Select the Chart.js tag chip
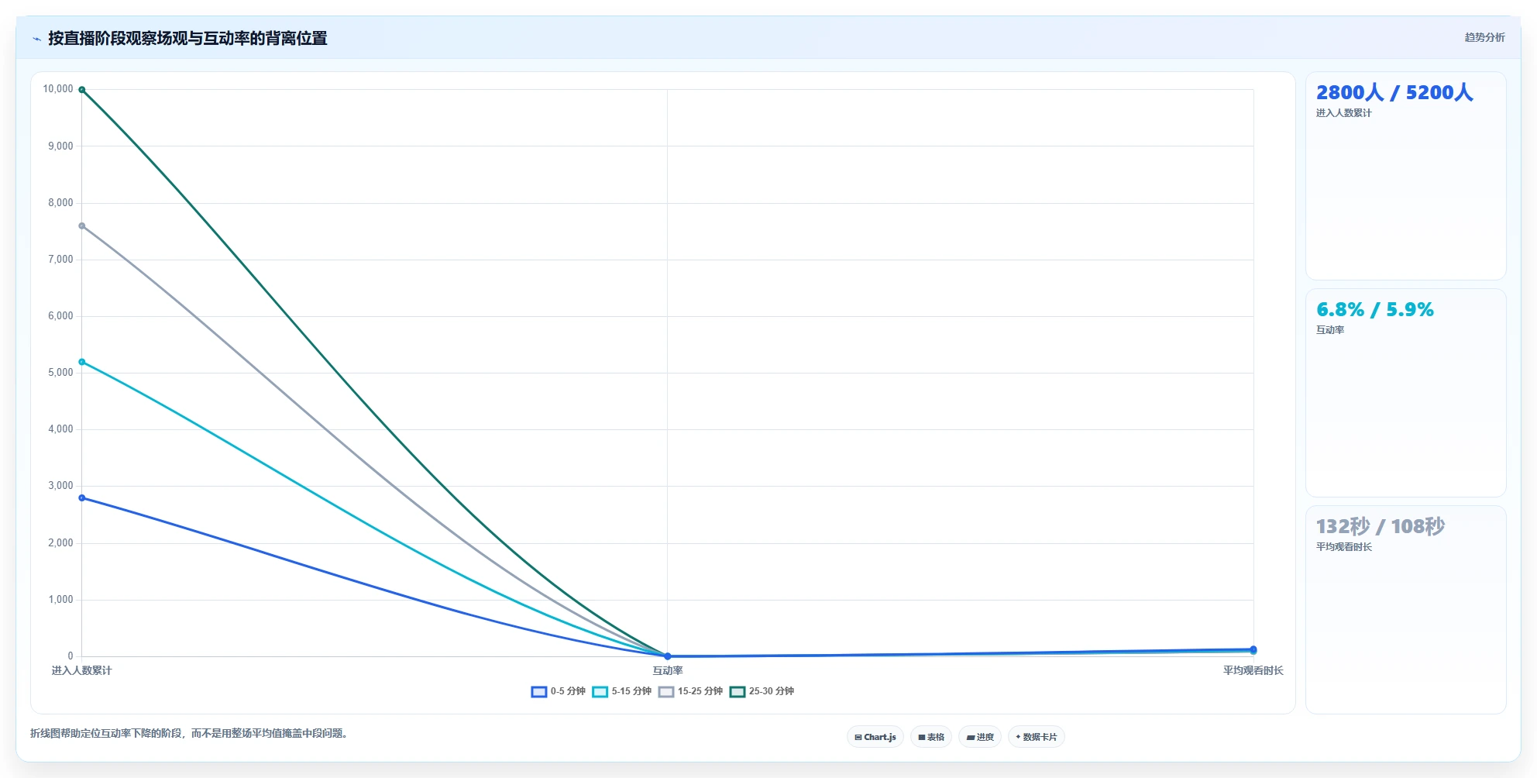This screenshot has width=1537, height=778. pyautogui.click(x=875, y=737)
